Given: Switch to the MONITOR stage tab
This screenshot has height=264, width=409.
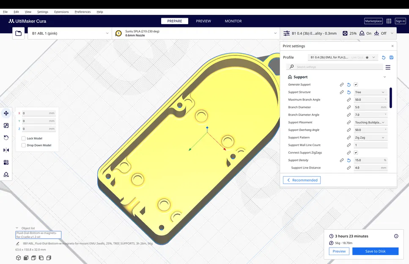Looking at the screenshot, I should point(233,21).
